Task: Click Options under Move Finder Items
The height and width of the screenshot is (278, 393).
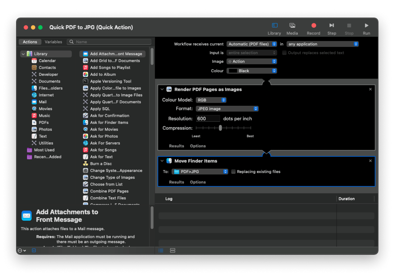Action: pyautogui.click(x=198, y=182)
